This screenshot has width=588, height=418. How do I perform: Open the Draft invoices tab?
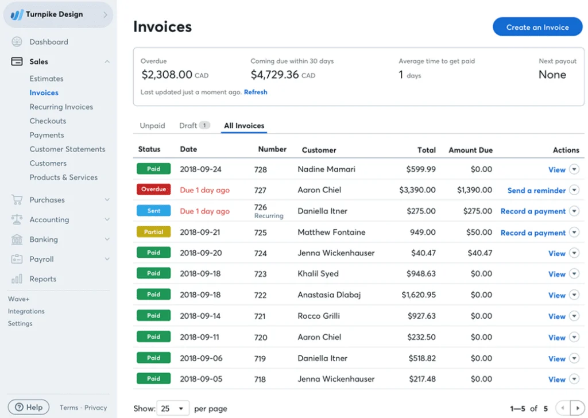point(189,125)
